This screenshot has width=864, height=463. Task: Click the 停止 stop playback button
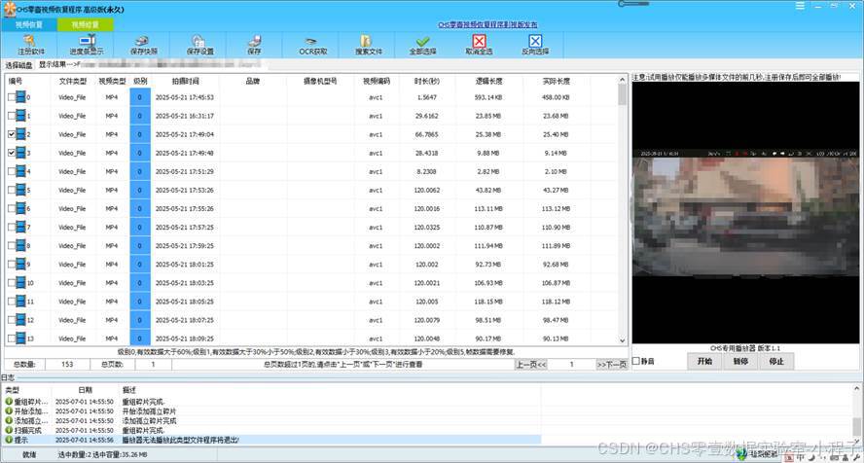776,361
